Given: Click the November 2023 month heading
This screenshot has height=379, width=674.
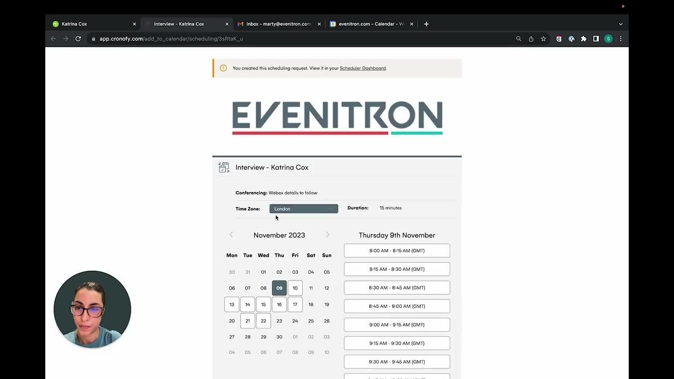Looking at the screenshot, I should [x=279, y=235].
